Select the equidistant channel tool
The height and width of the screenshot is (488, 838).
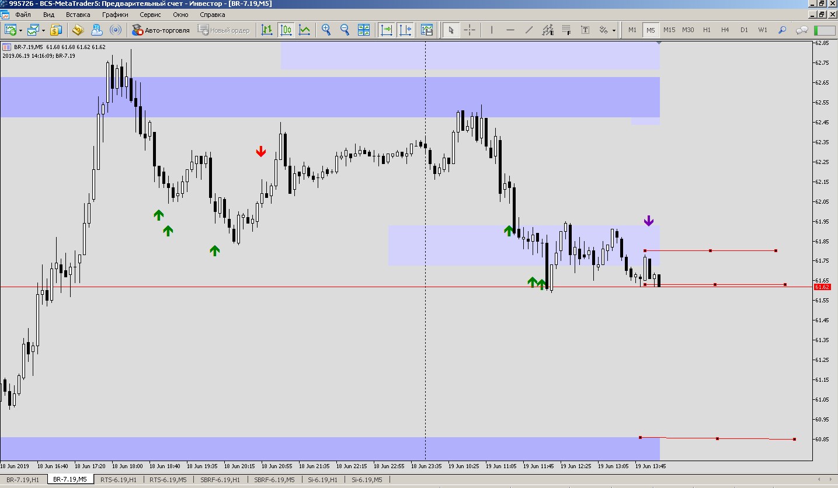[548, 30]
